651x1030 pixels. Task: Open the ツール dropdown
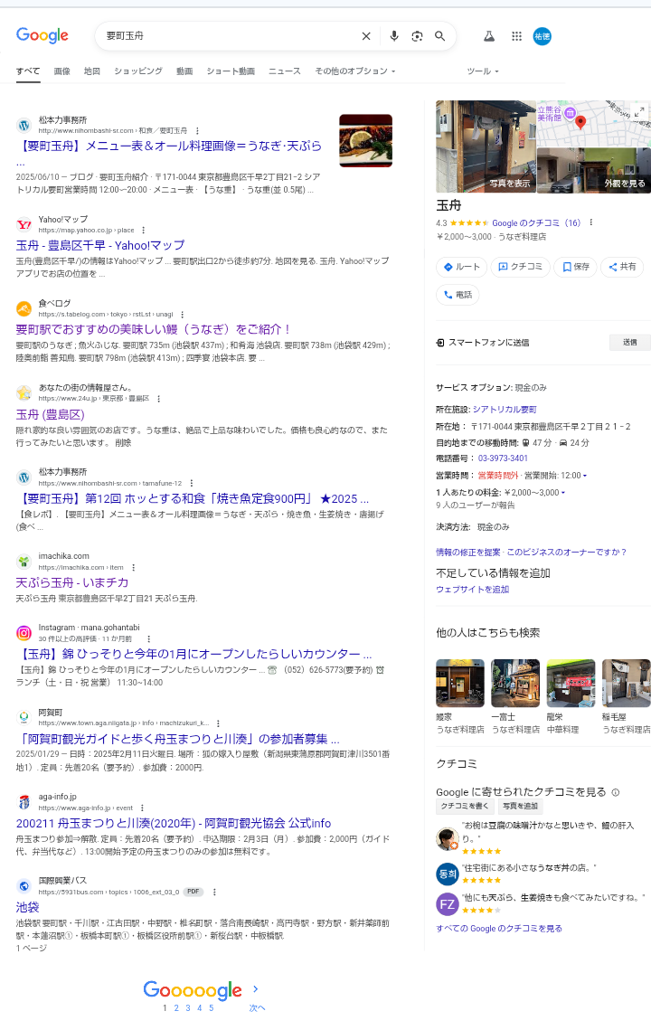[x=482, y=71]
